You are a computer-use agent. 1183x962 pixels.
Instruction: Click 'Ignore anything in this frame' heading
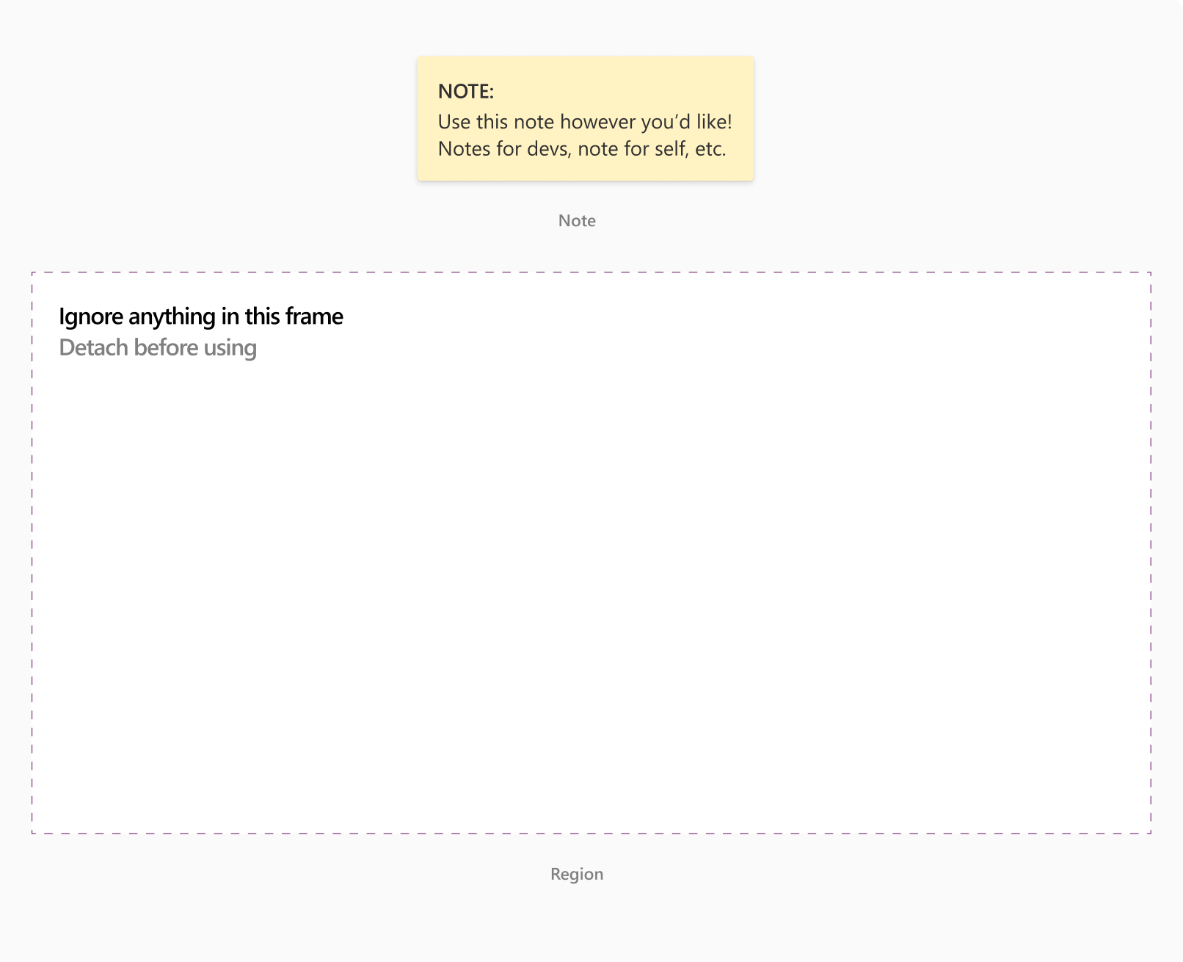pyautogui.click(x=201, y=317)
